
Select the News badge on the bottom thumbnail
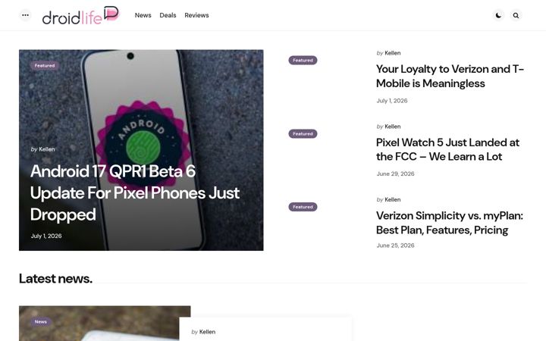click(x=41, y=321)
